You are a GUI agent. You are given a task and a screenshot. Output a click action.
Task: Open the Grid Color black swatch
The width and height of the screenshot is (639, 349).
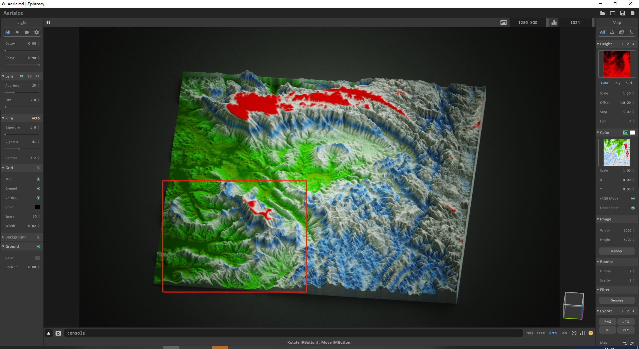pos(38,207)
